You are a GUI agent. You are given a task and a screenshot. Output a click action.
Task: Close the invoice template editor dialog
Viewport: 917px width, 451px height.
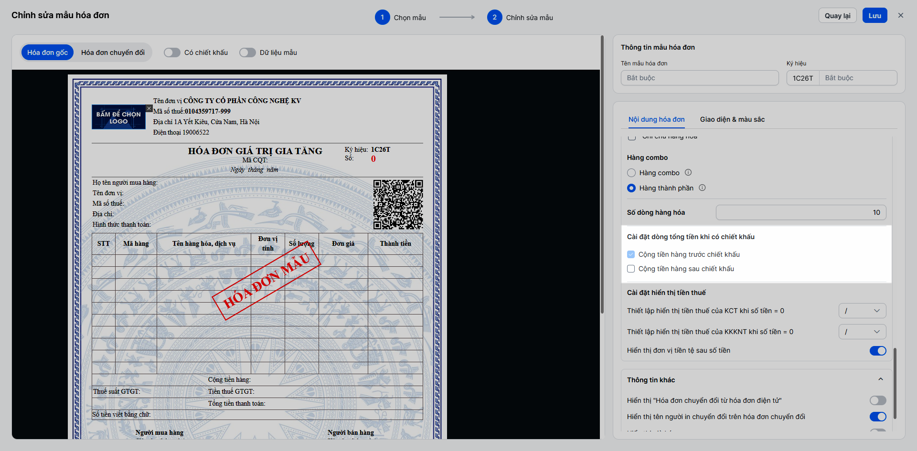pos(901,15)
